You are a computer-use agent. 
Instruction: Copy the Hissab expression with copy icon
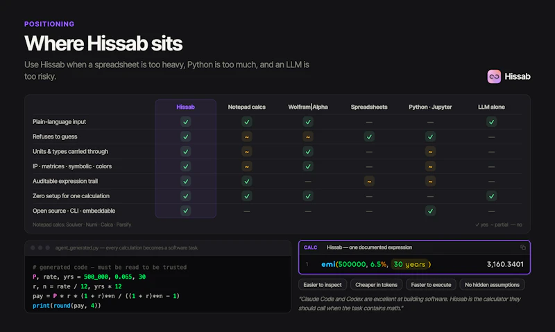coord(523,247)
